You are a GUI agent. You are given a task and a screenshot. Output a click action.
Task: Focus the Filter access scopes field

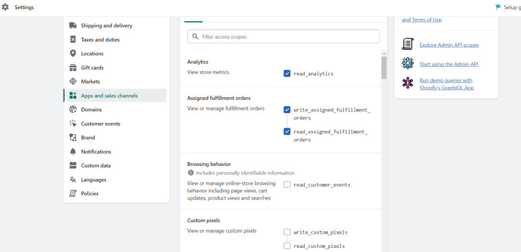[283, 37]
